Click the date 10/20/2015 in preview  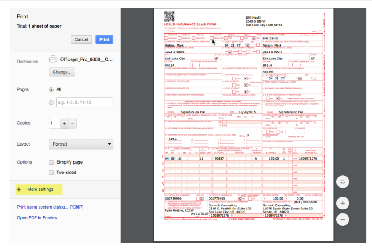click(247, 112)
